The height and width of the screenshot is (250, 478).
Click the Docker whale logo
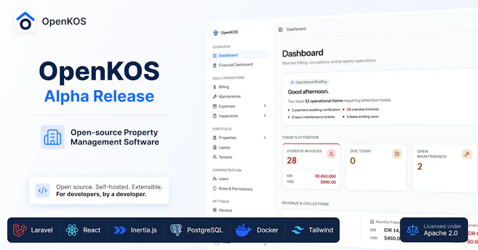[244, 230]
